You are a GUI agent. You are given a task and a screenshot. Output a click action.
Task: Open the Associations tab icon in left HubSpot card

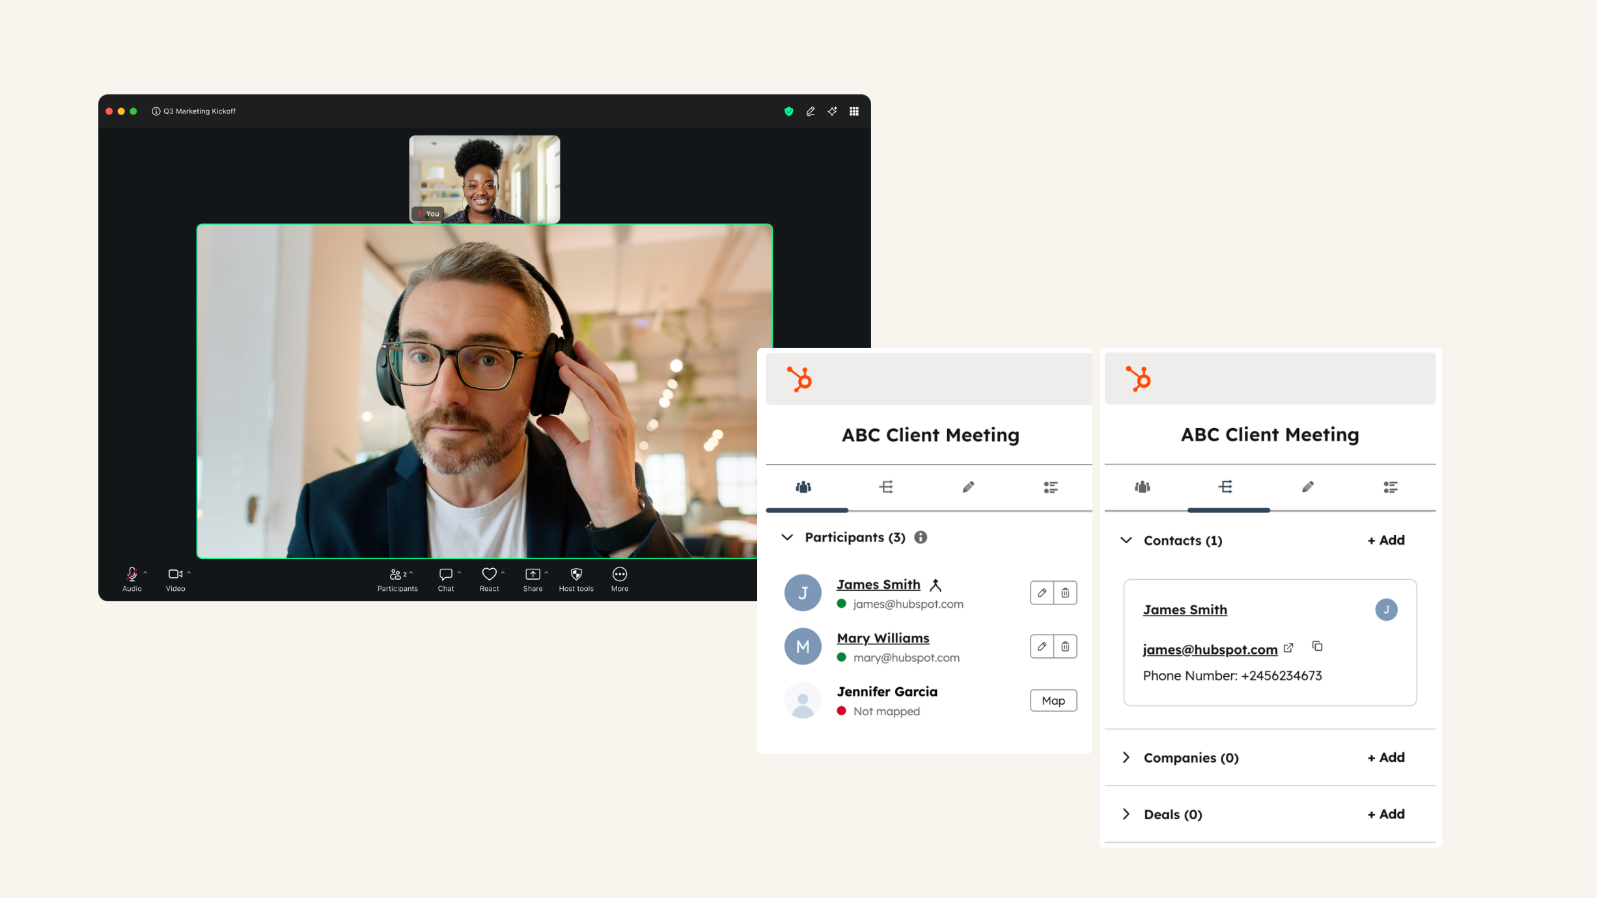pos(887,487)
